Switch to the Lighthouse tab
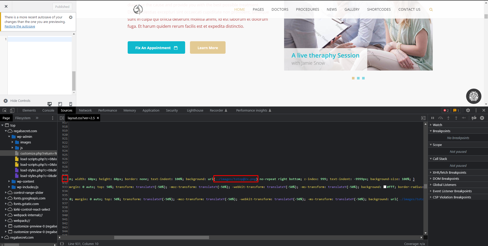 (x=195, y=110)
